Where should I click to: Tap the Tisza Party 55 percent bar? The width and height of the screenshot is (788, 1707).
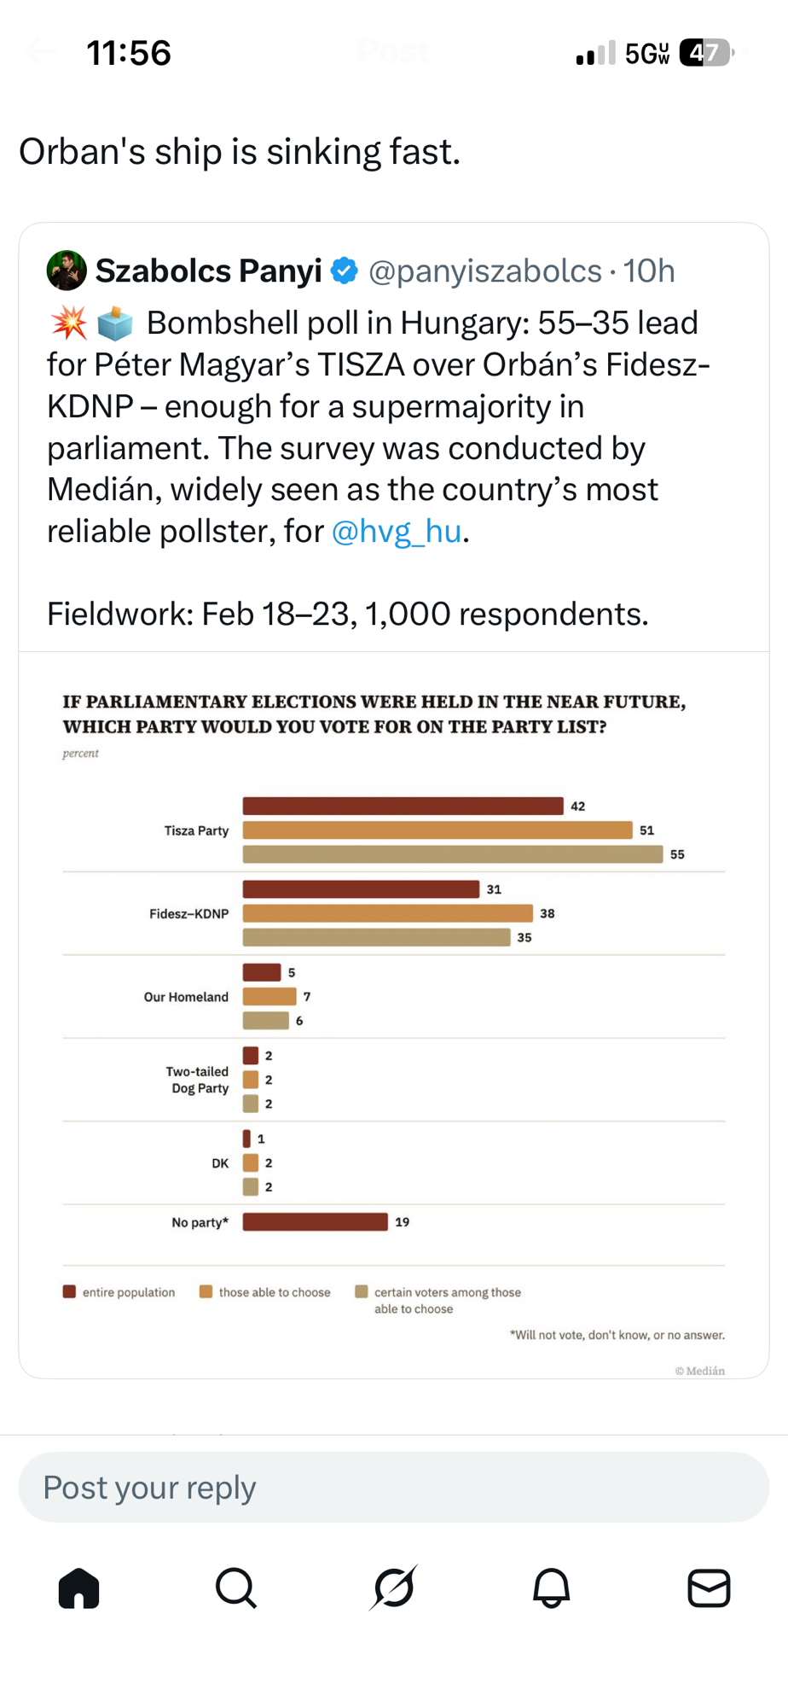coord(452,854)
